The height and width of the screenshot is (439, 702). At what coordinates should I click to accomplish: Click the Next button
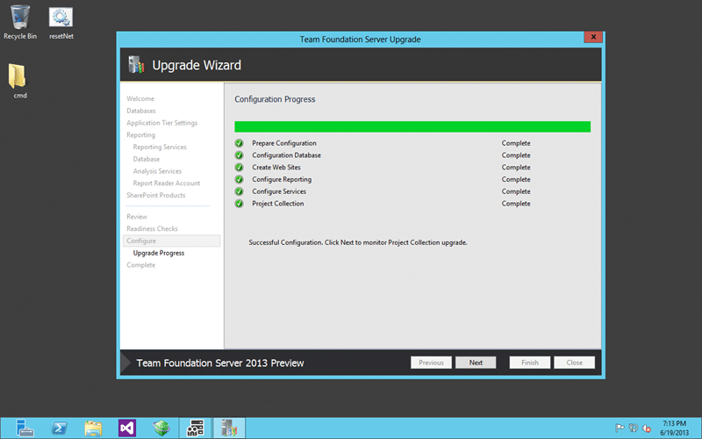[x=476, y=363]
